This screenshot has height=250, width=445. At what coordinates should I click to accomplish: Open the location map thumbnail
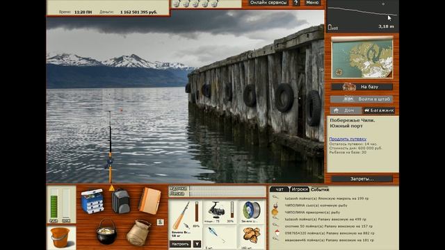362,58
